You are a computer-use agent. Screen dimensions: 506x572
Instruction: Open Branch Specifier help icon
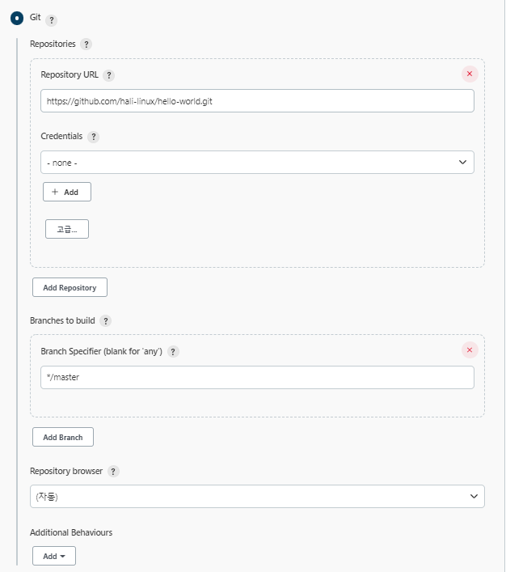pos(173,352)
